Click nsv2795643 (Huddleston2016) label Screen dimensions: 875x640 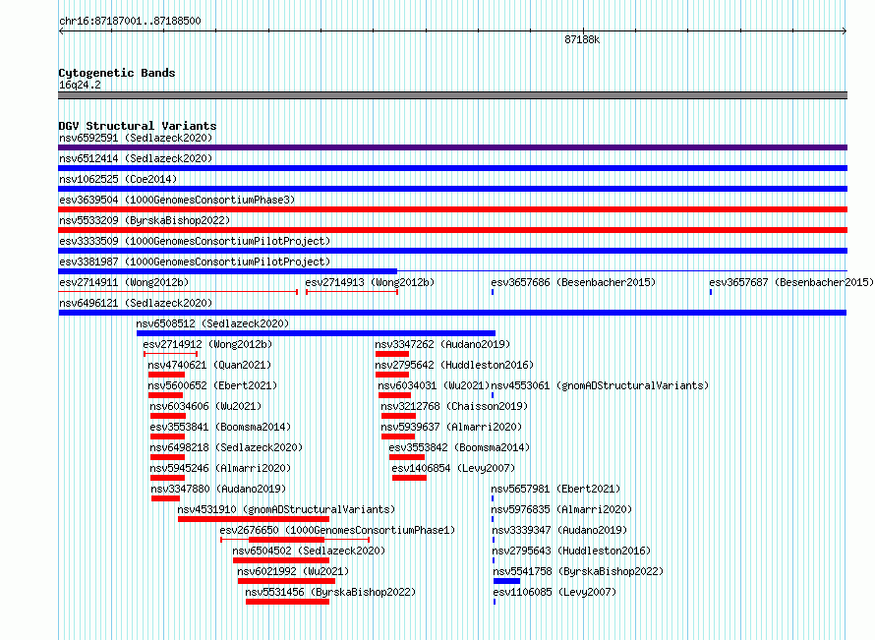[x=571, y=551]
